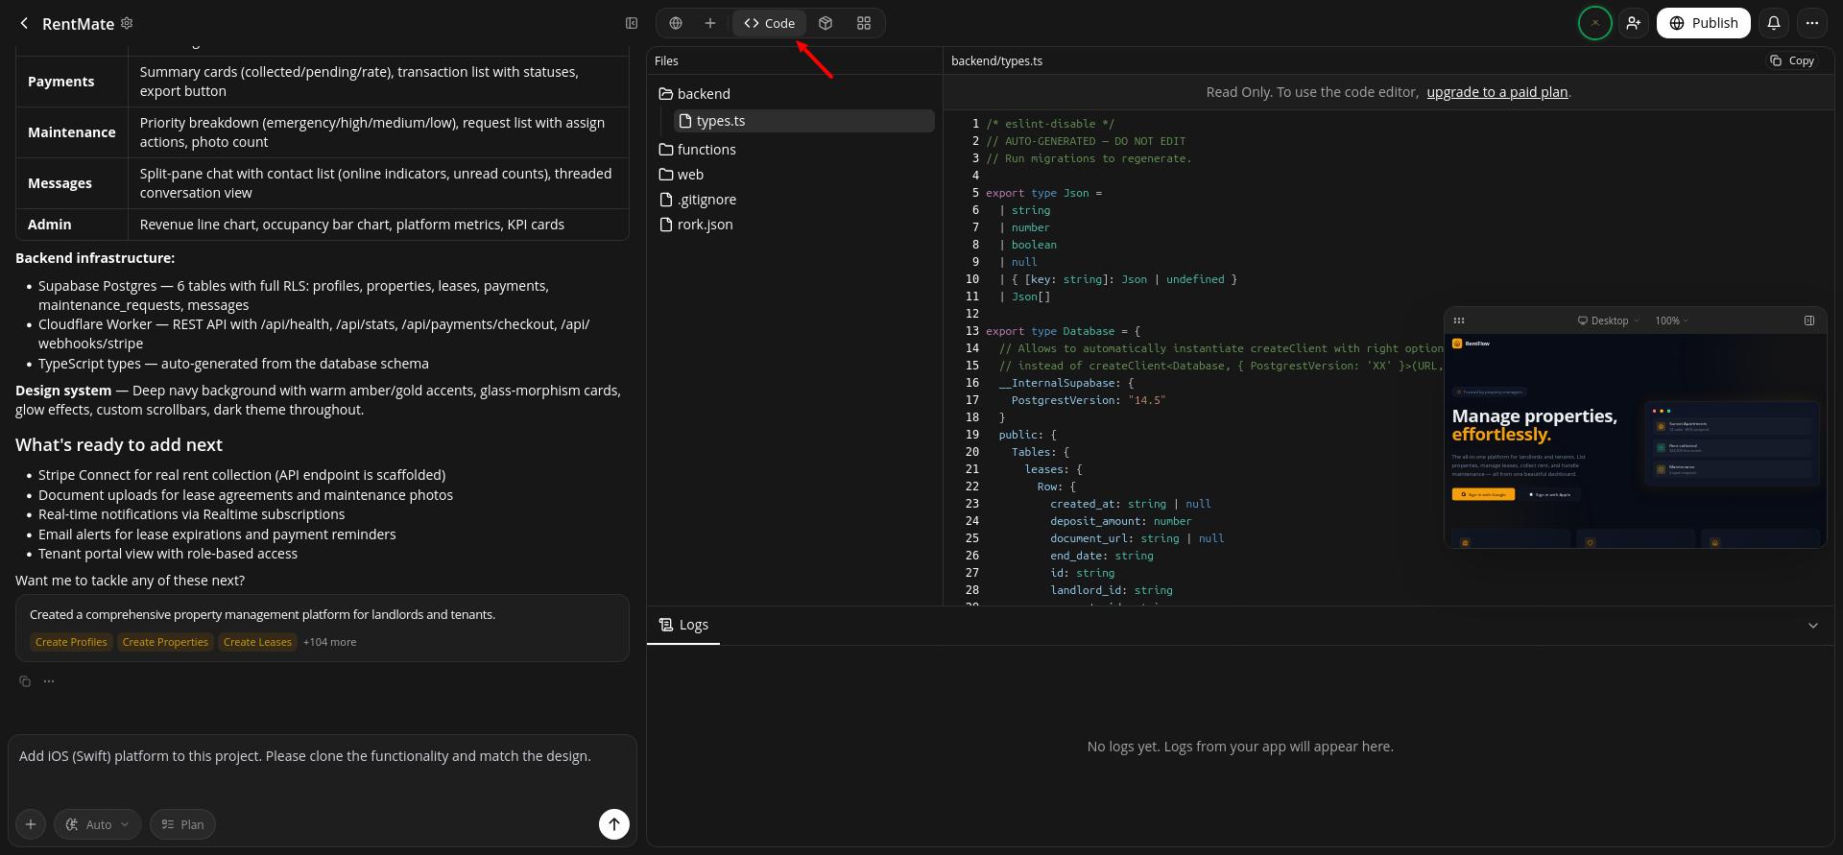Image resolution: width=1843 pixels, height=855 pixels.
Task: Click the Admin row label
Action: coord(50,225)
